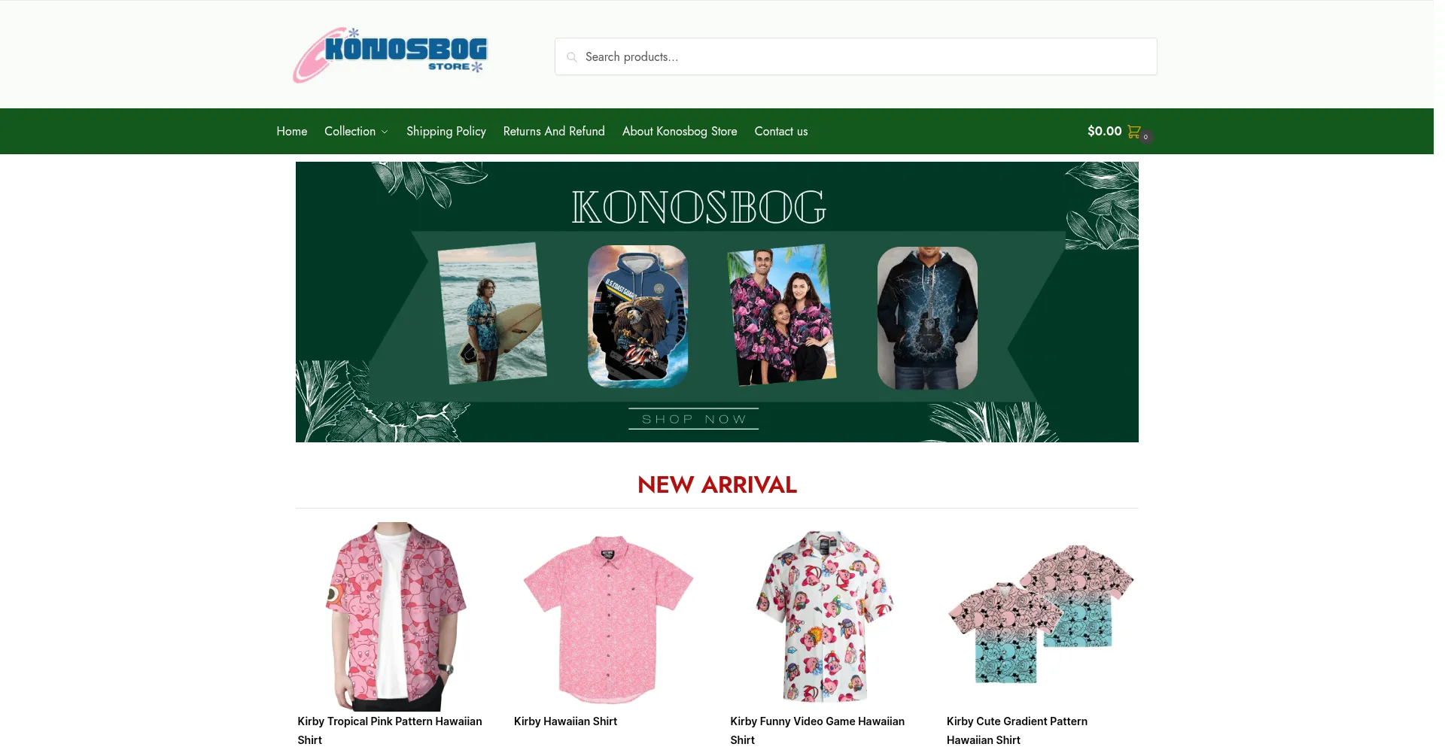This screenshot has width=1445, height=747.
Task: Go to the Home menu item
Action: coord(292,131)
